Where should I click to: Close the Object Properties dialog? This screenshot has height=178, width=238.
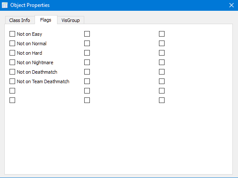pyautogui.click(x=232, y=5)
